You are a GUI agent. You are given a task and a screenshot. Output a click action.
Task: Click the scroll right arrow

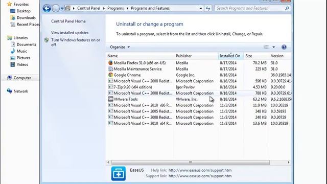point(288,163)
